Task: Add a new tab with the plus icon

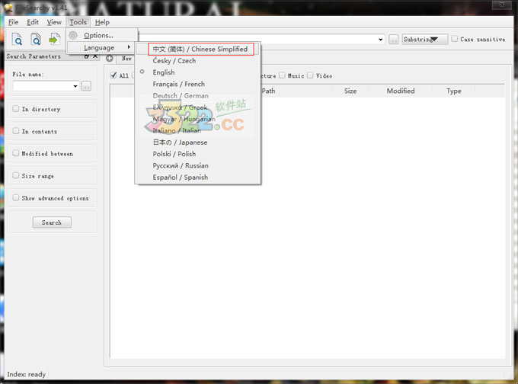Action: click(110, 59)
